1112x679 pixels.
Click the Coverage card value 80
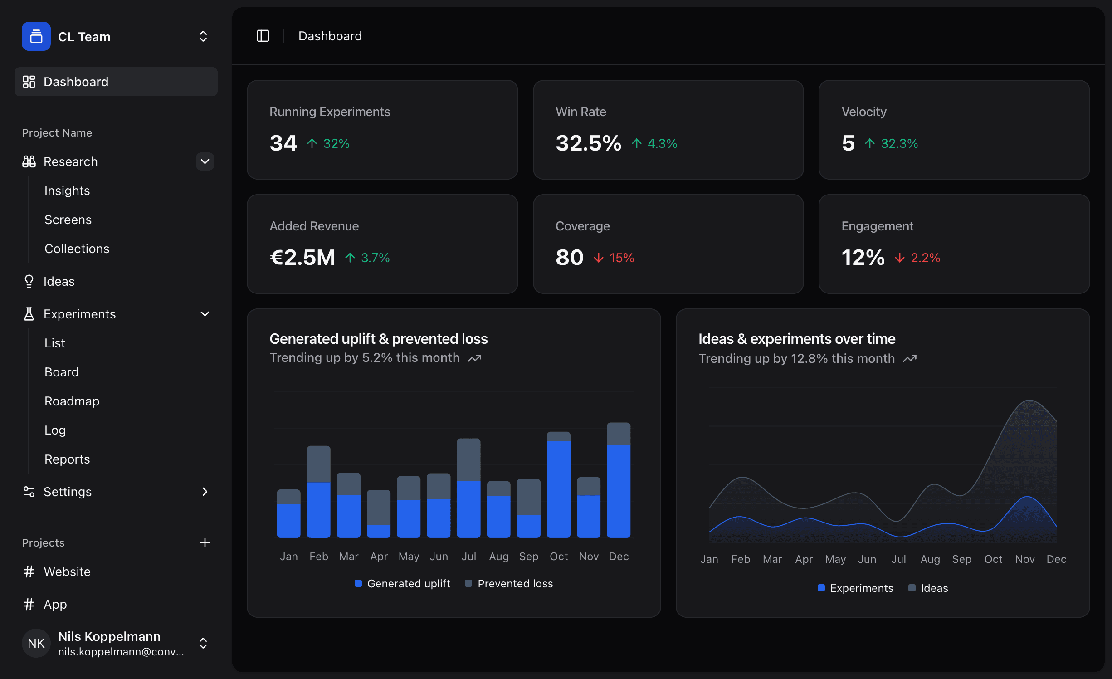tap(570, 258)
